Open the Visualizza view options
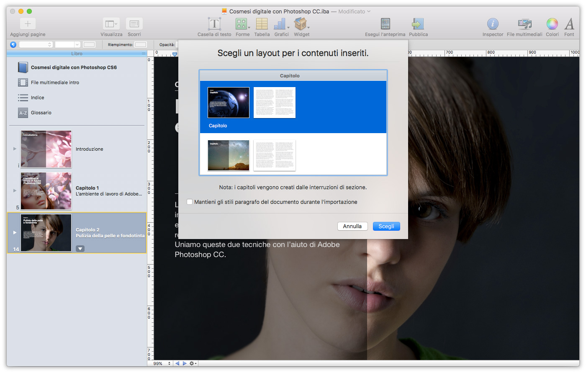This screenshot has width=586, height=373. pos(111,24)
